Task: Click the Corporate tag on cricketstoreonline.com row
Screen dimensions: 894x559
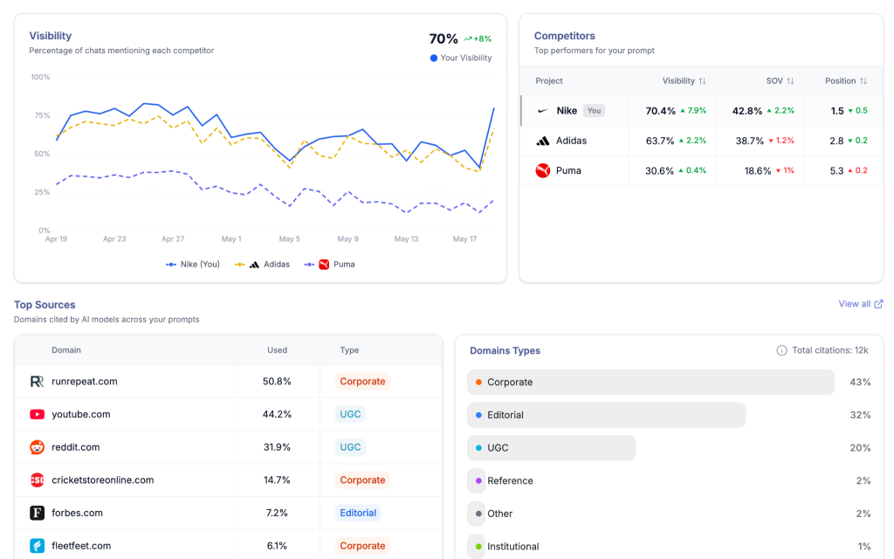Action: point(362,480)
